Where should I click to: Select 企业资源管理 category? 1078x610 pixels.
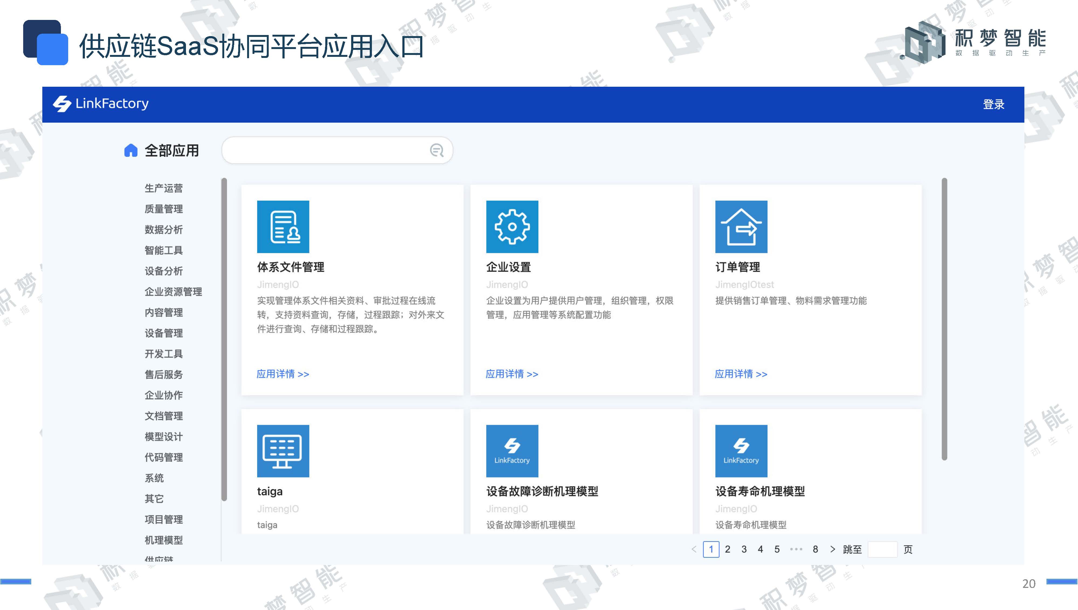173,292
